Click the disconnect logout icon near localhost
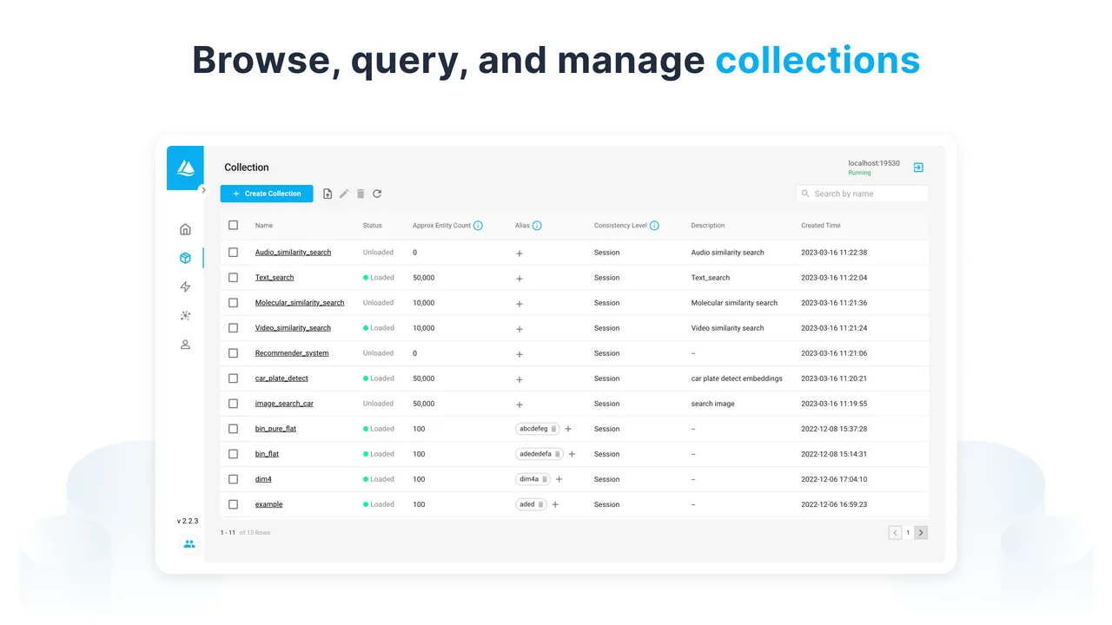1112x625 pixels. tap(918, 168)
